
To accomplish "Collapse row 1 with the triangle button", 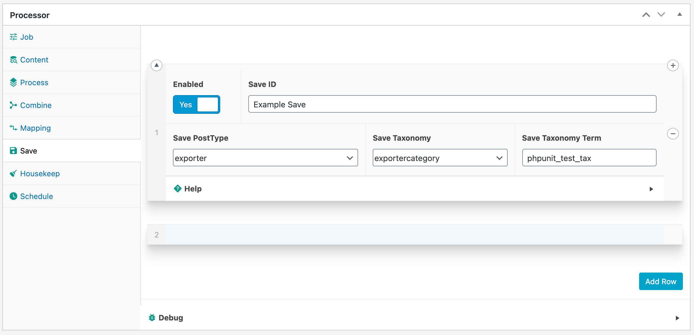I will [x=157, y=65].
